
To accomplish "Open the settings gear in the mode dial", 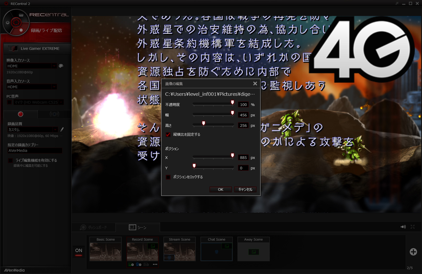I will tap(8, 22).
